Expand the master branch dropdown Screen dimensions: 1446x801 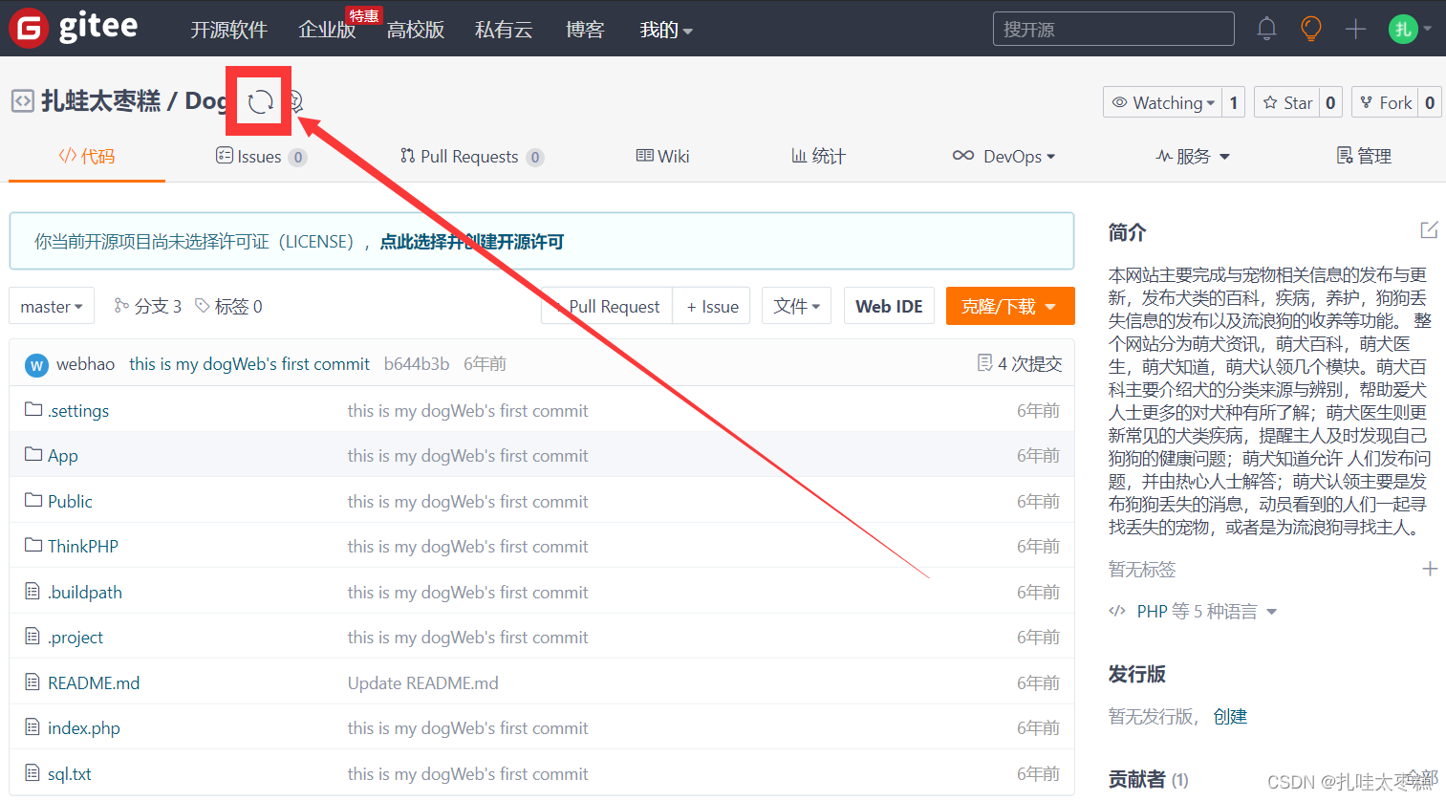(x=51, y=306)
